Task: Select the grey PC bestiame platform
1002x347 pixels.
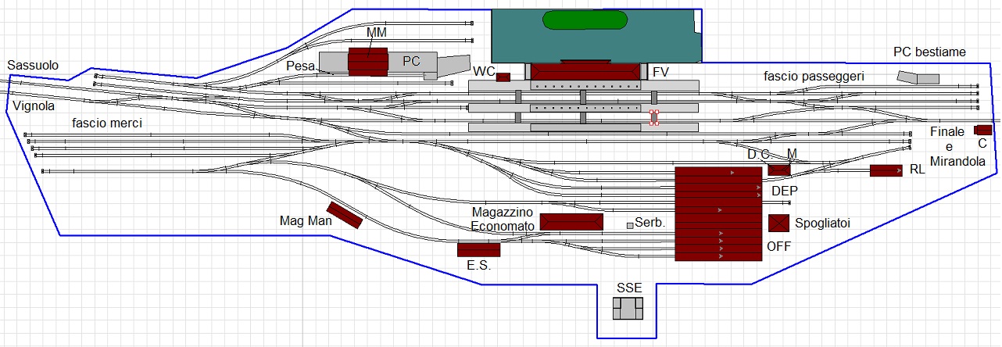Action: click(x=918, y=78)
